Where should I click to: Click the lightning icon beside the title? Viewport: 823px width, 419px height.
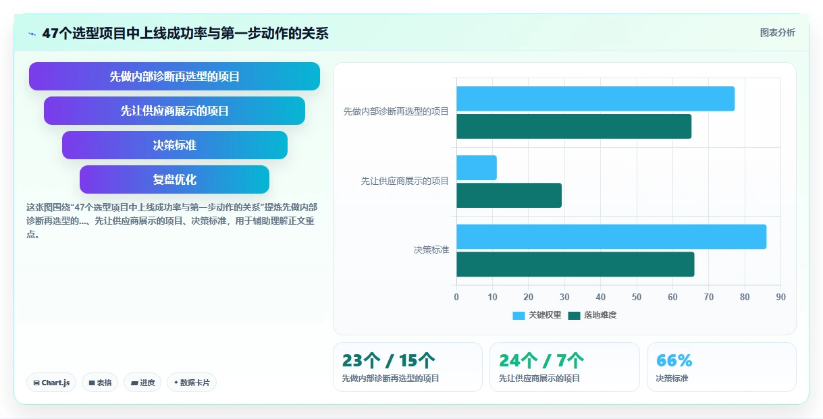[32, 34]
